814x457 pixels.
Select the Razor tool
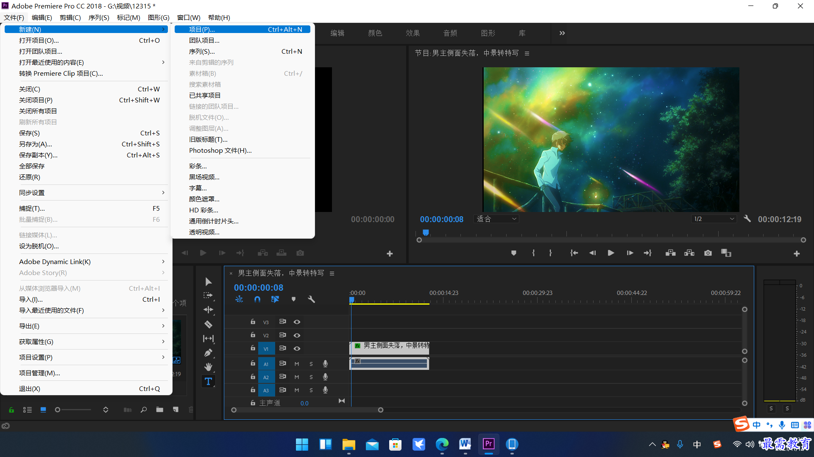(x=208, y=324)
